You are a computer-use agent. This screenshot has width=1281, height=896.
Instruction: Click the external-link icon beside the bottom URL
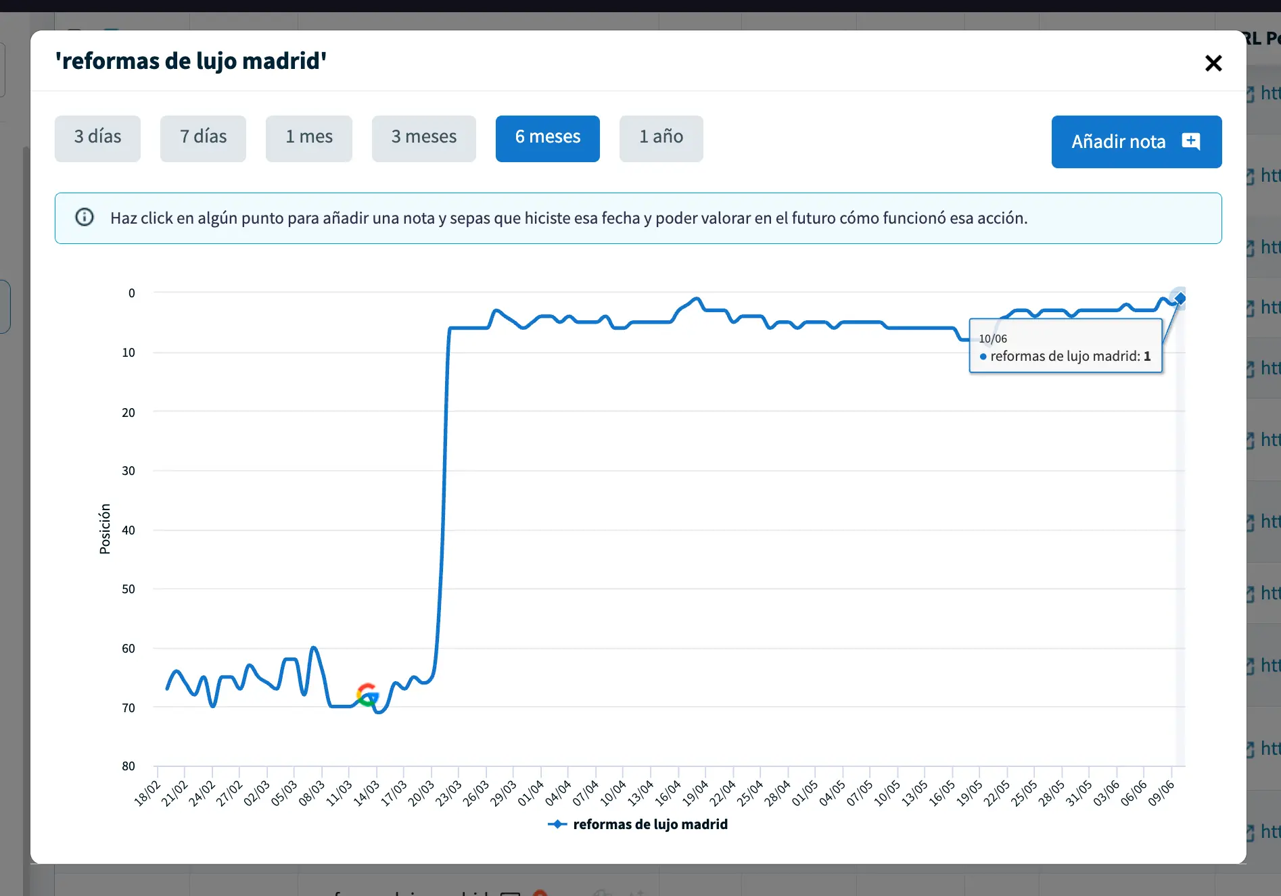[1251, 832]
